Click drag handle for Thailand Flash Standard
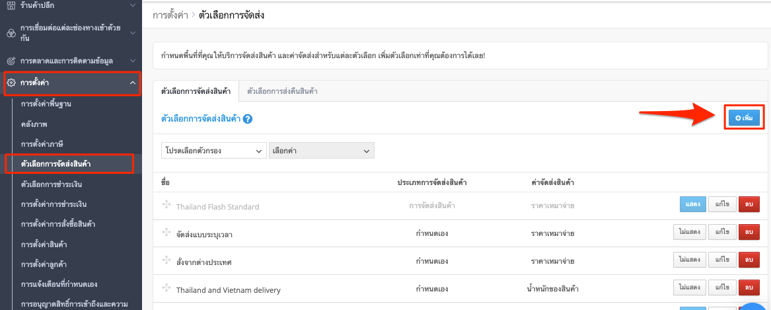The image size is (771, 310). point(166,205)
